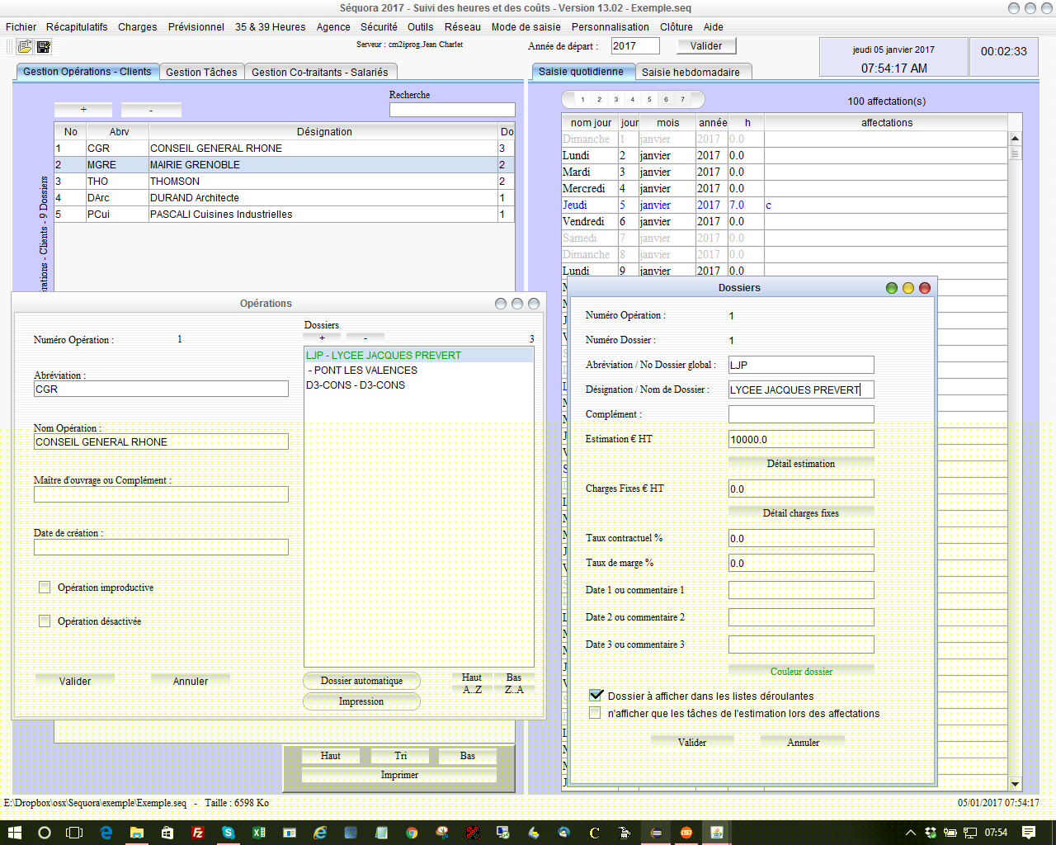This screenshot has height=845, width=1056.
Task: Uncheck Dossier à afficher dans les listes déroulantes
Action: pos(596,696)
